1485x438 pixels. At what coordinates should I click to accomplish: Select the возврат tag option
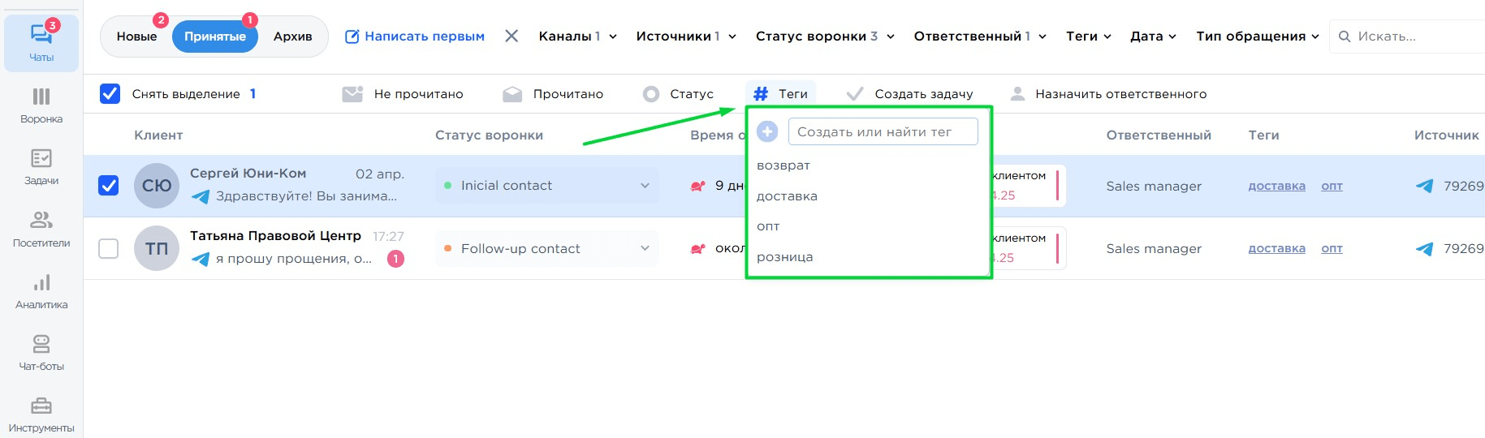tap(784, 165)
